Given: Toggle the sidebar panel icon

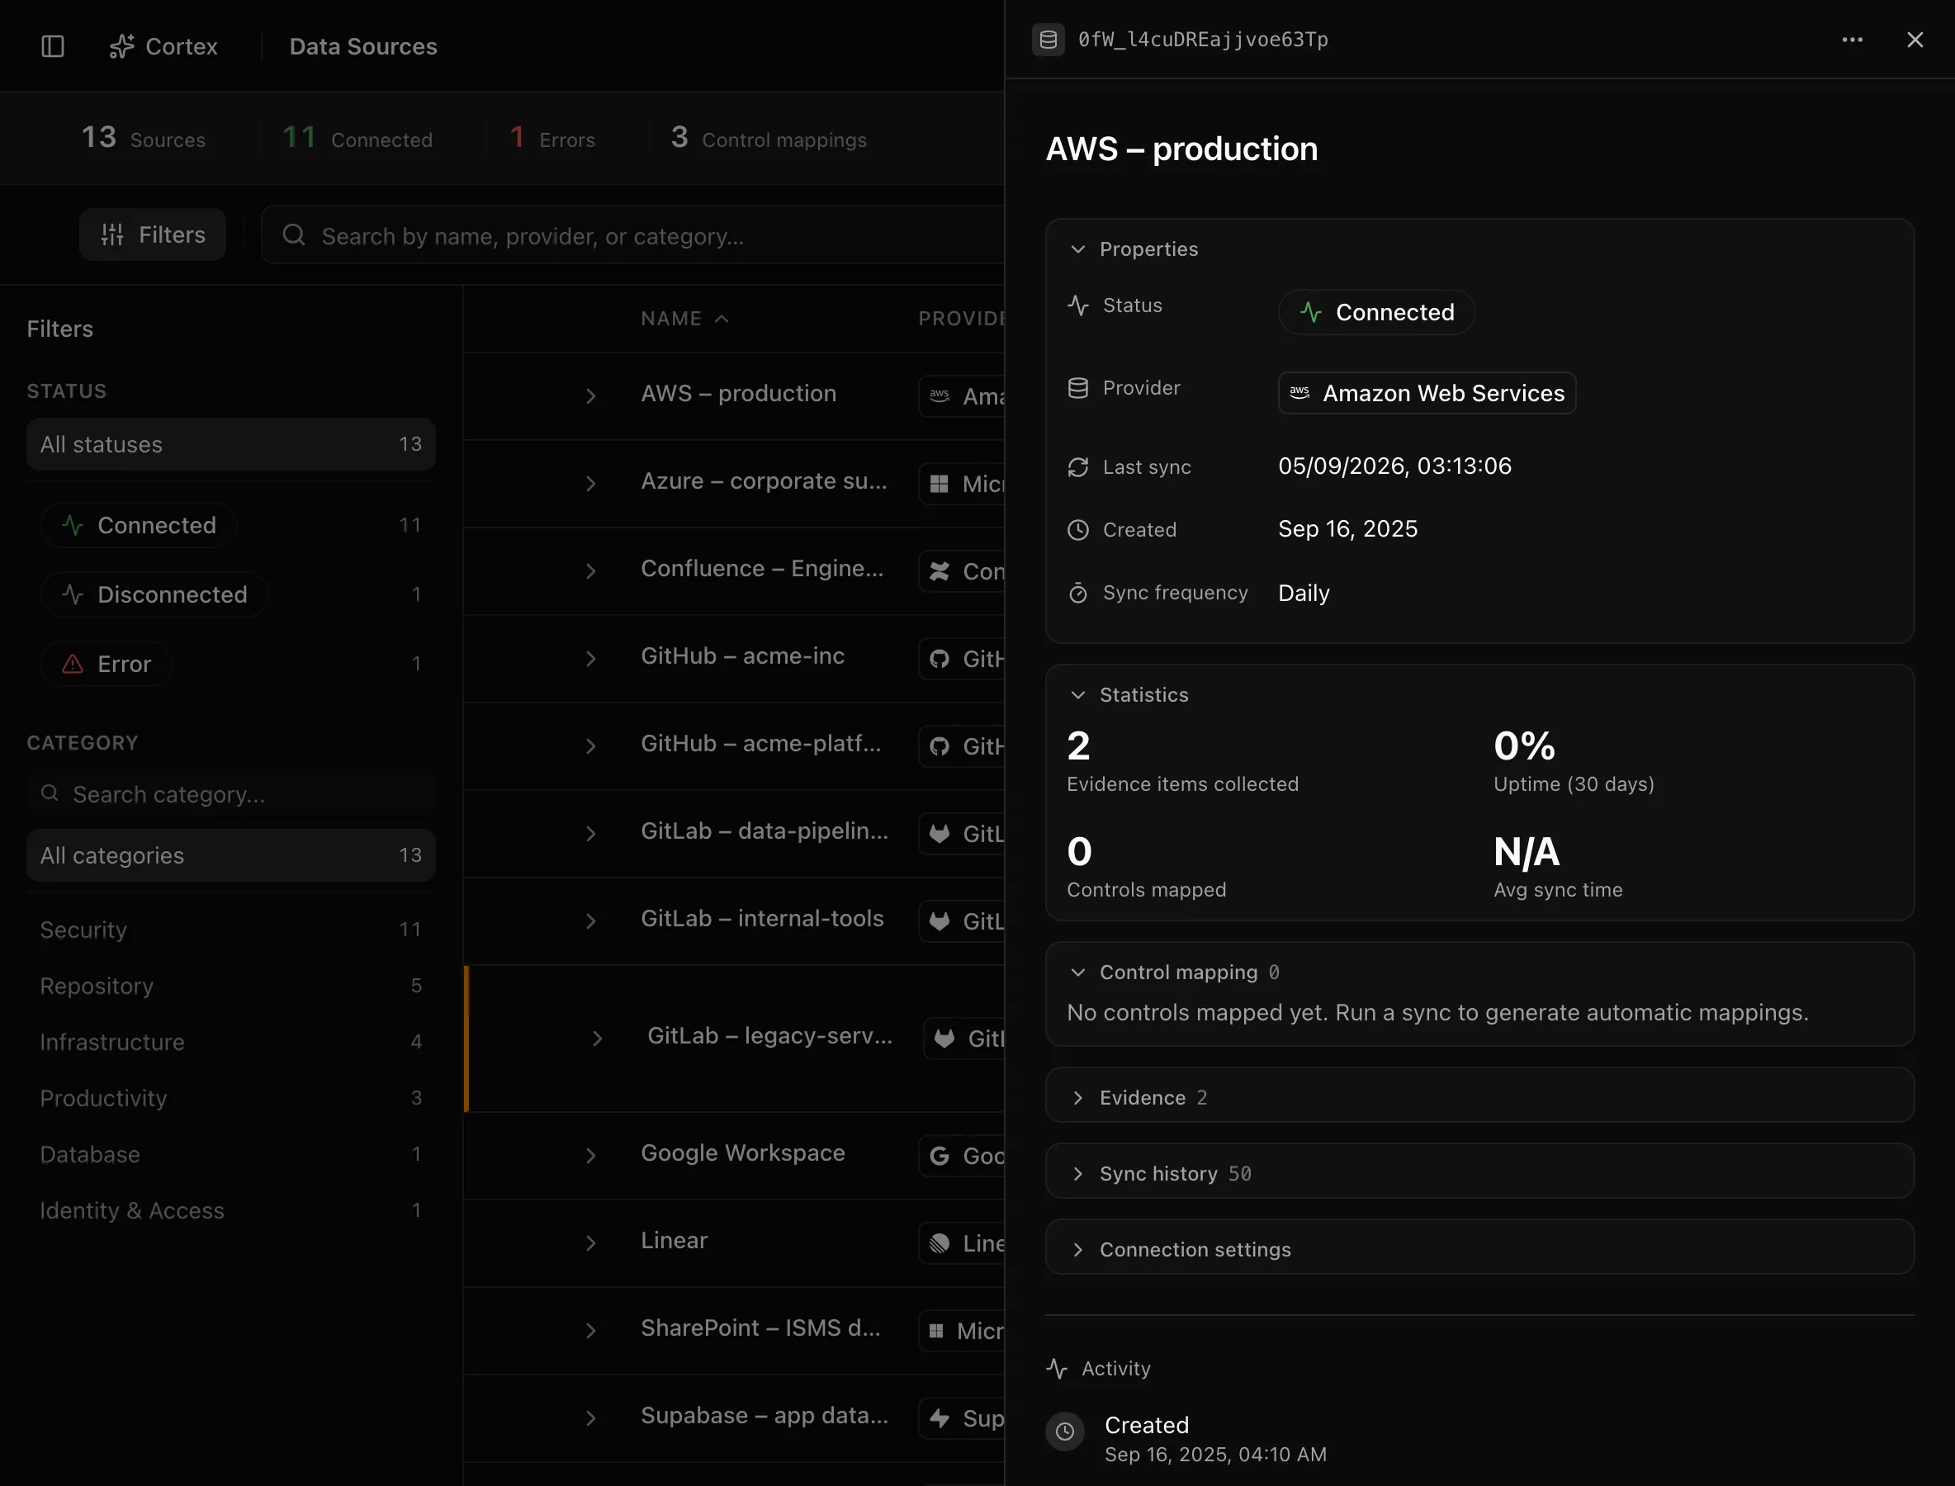Looking at the screenshot, I should 53,46.
